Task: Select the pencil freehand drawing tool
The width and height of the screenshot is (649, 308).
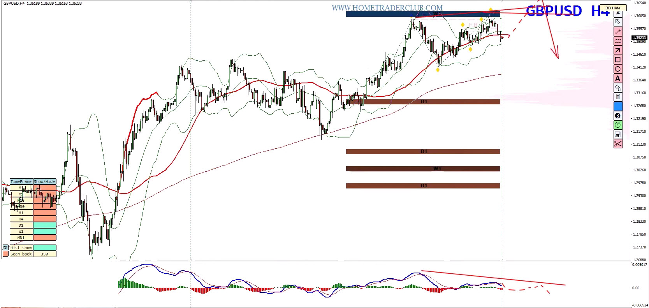Action: [618, 32]
